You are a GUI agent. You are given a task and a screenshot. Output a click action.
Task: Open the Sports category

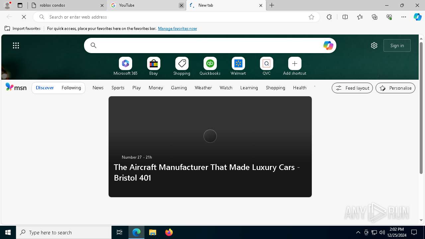click(x=118, y=88)
